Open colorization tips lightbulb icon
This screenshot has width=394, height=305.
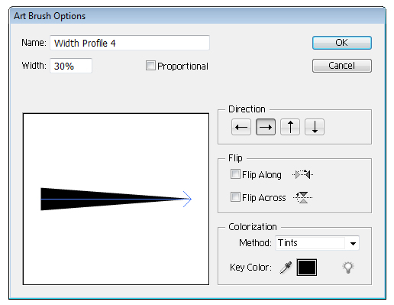[348, 268]
